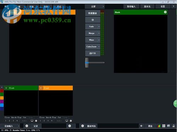The height and width of the screenshot is (132, 177).
Task: Toggle Audio on input 2
Action: 59,121
